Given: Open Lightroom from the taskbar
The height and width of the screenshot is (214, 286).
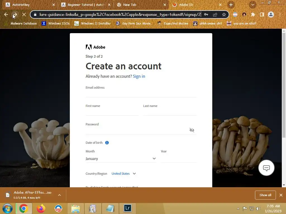Looking at the screenshot, I should (127, 208).
